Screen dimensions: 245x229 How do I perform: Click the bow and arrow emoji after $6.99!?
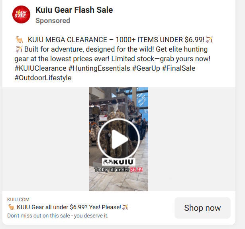click(210, 40)
